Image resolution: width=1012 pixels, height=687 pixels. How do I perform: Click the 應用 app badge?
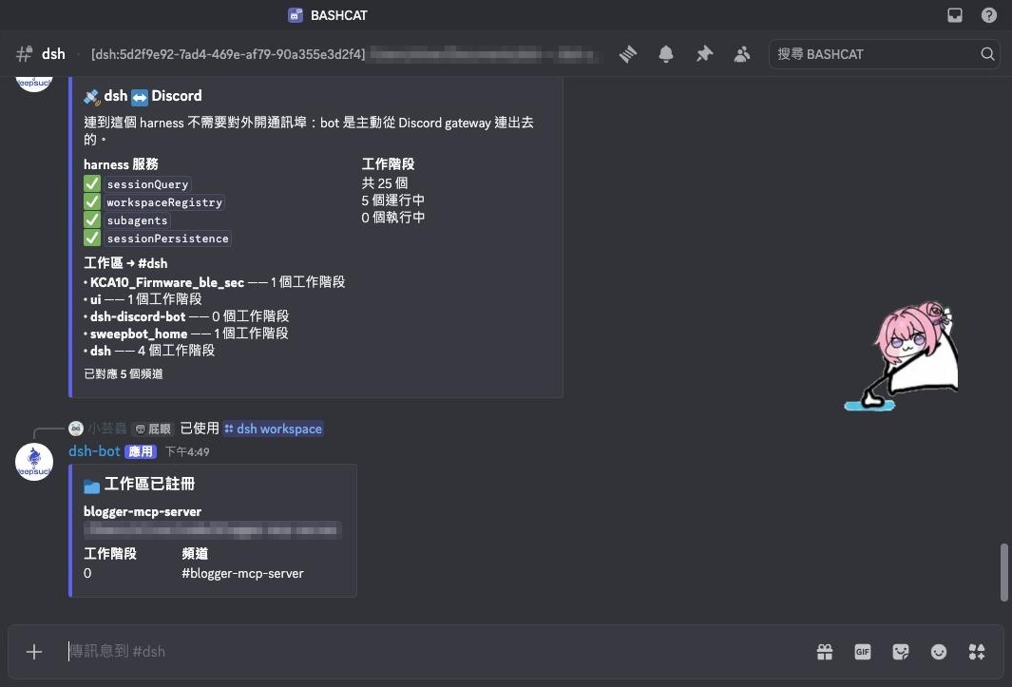click(141, 451)
